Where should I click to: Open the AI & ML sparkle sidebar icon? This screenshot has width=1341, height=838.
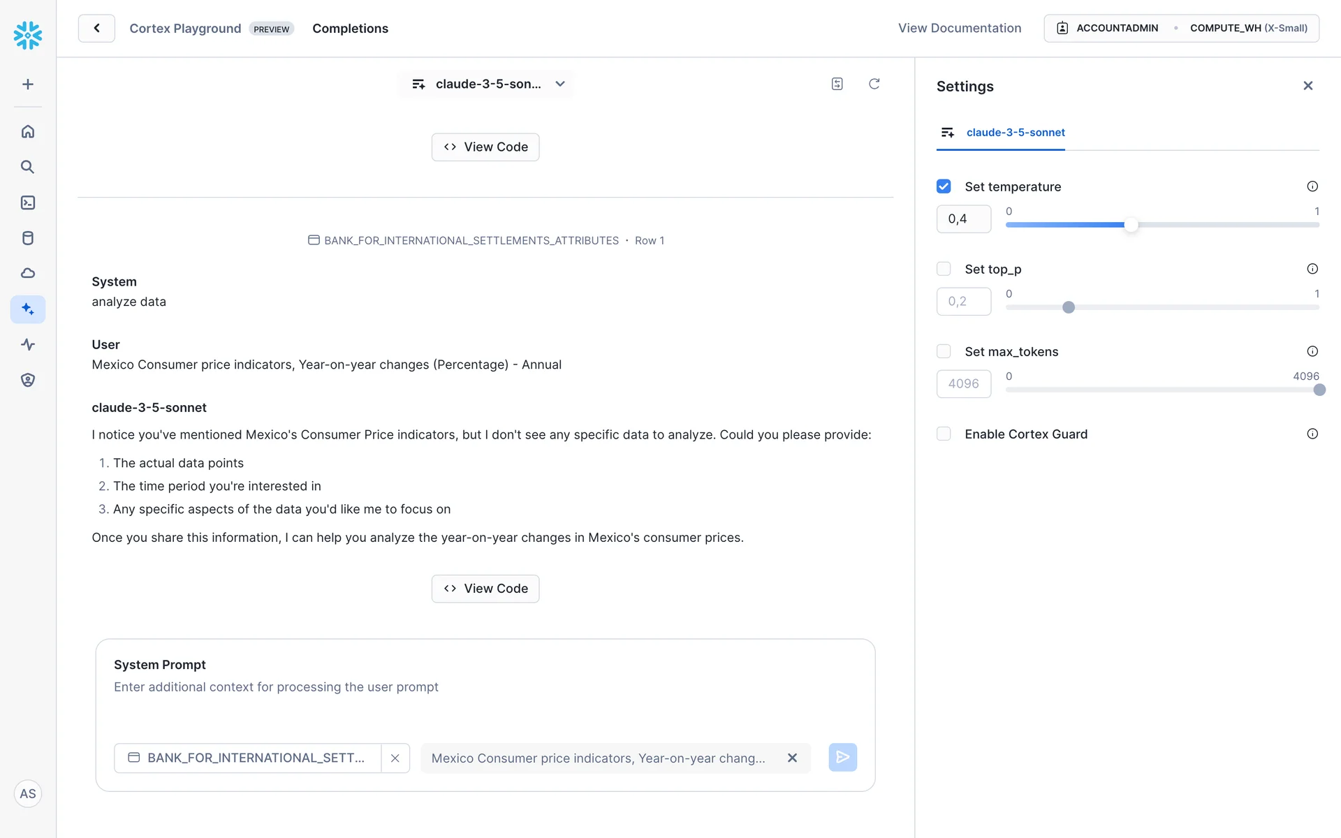pyautogui.click(x=28, y=309)
